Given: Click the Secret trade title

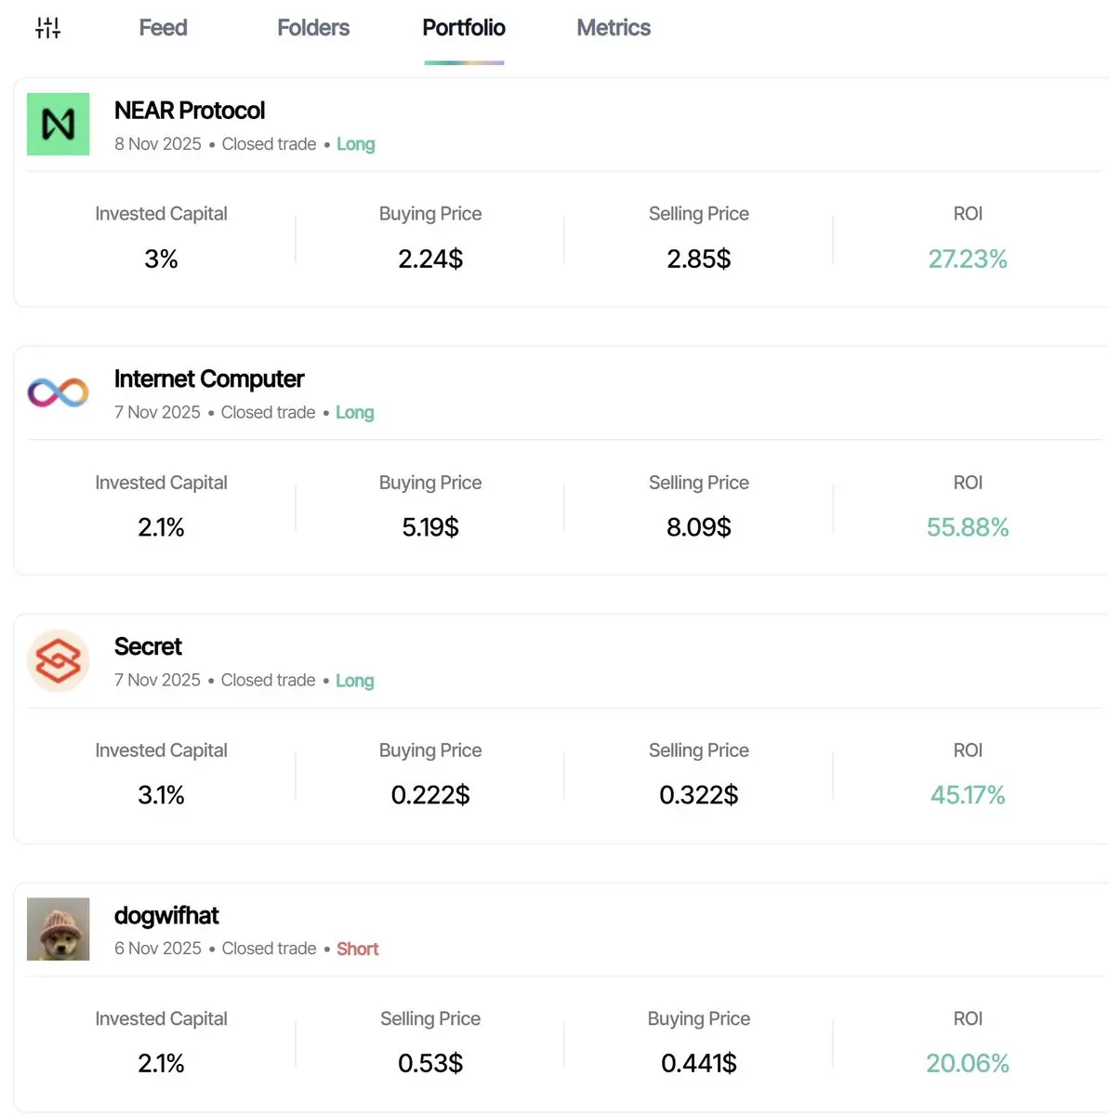Looking at the screenshot, I should 148,646.
